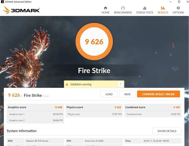Click the question mark help button
The image size is (189, 146).
[x=120, y=84]
